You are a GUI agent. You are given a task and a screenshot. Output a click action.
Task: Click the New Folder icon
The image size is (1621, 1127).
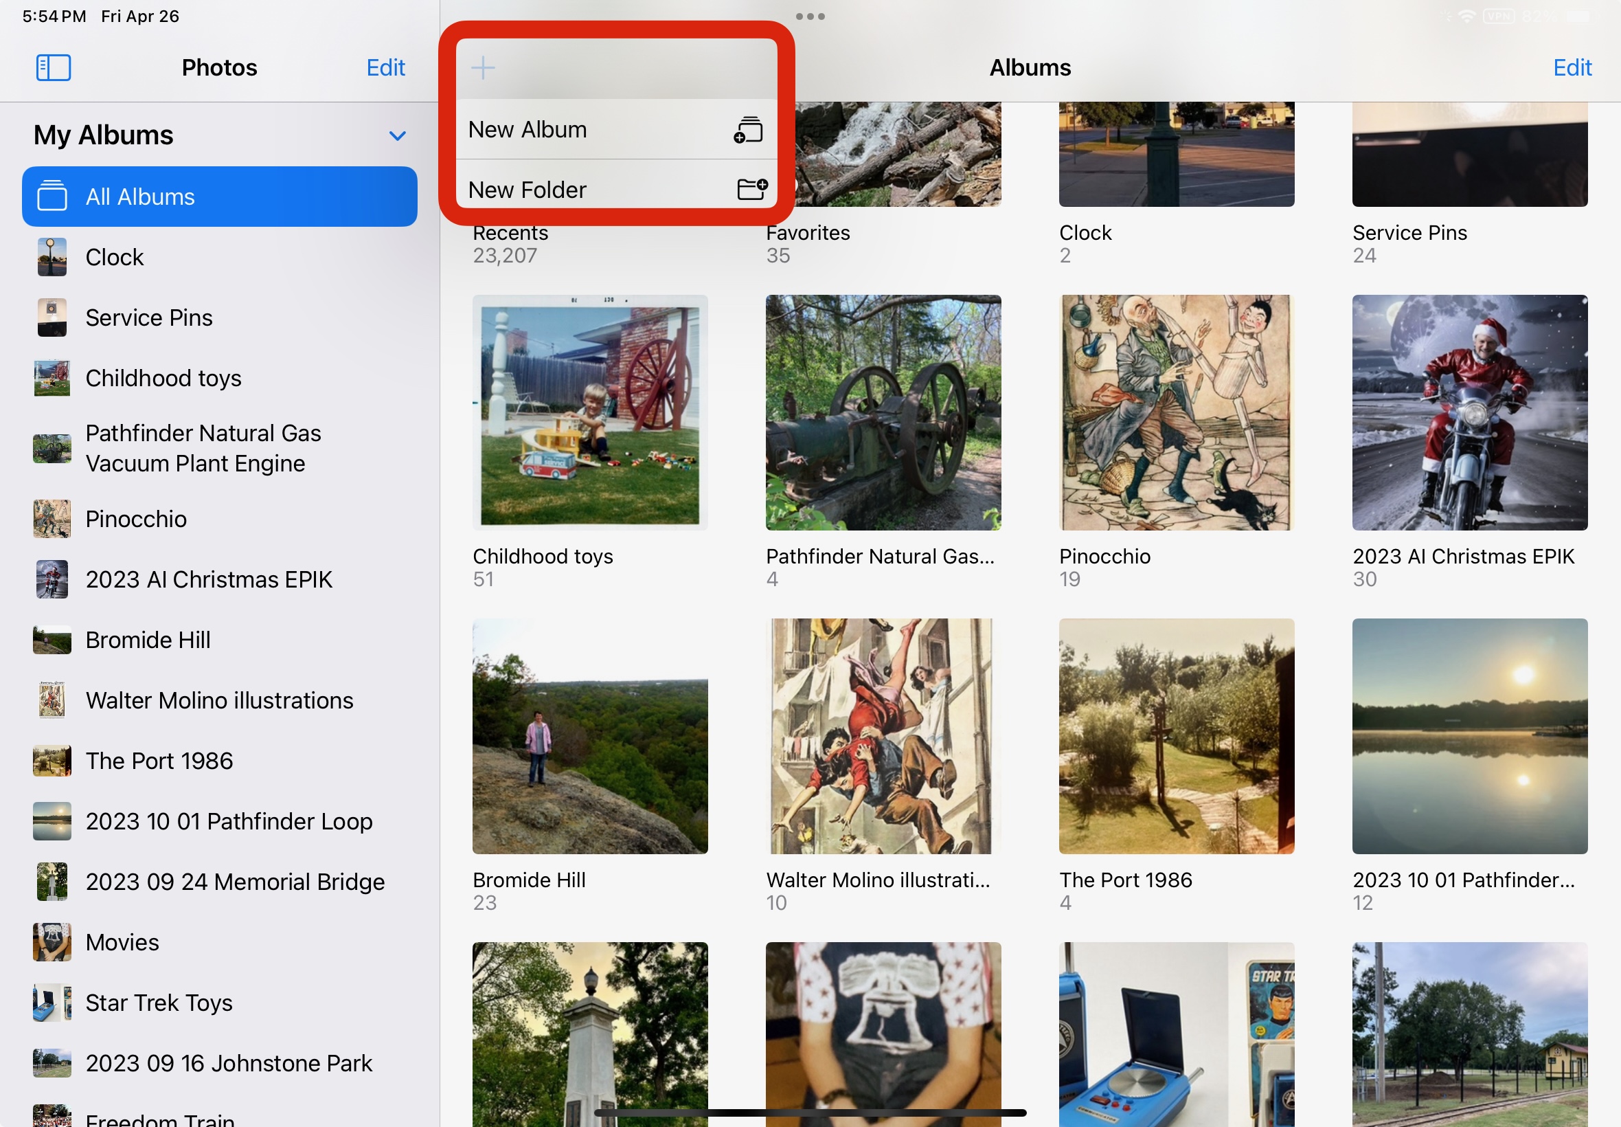point(751,189)
